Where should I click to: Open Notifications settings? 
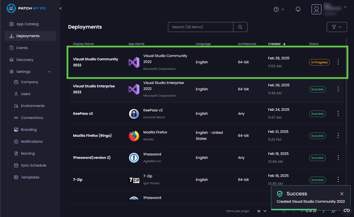click(32, 142)
